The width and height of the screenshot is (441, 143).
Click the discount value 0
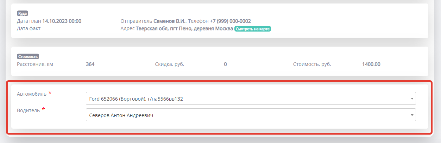(225, 64)
